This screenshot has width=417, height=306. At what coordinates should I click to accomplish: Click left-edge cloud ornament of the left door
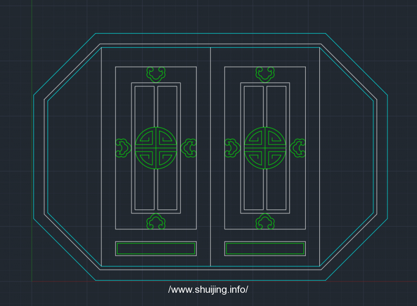[x=123, y=148]
